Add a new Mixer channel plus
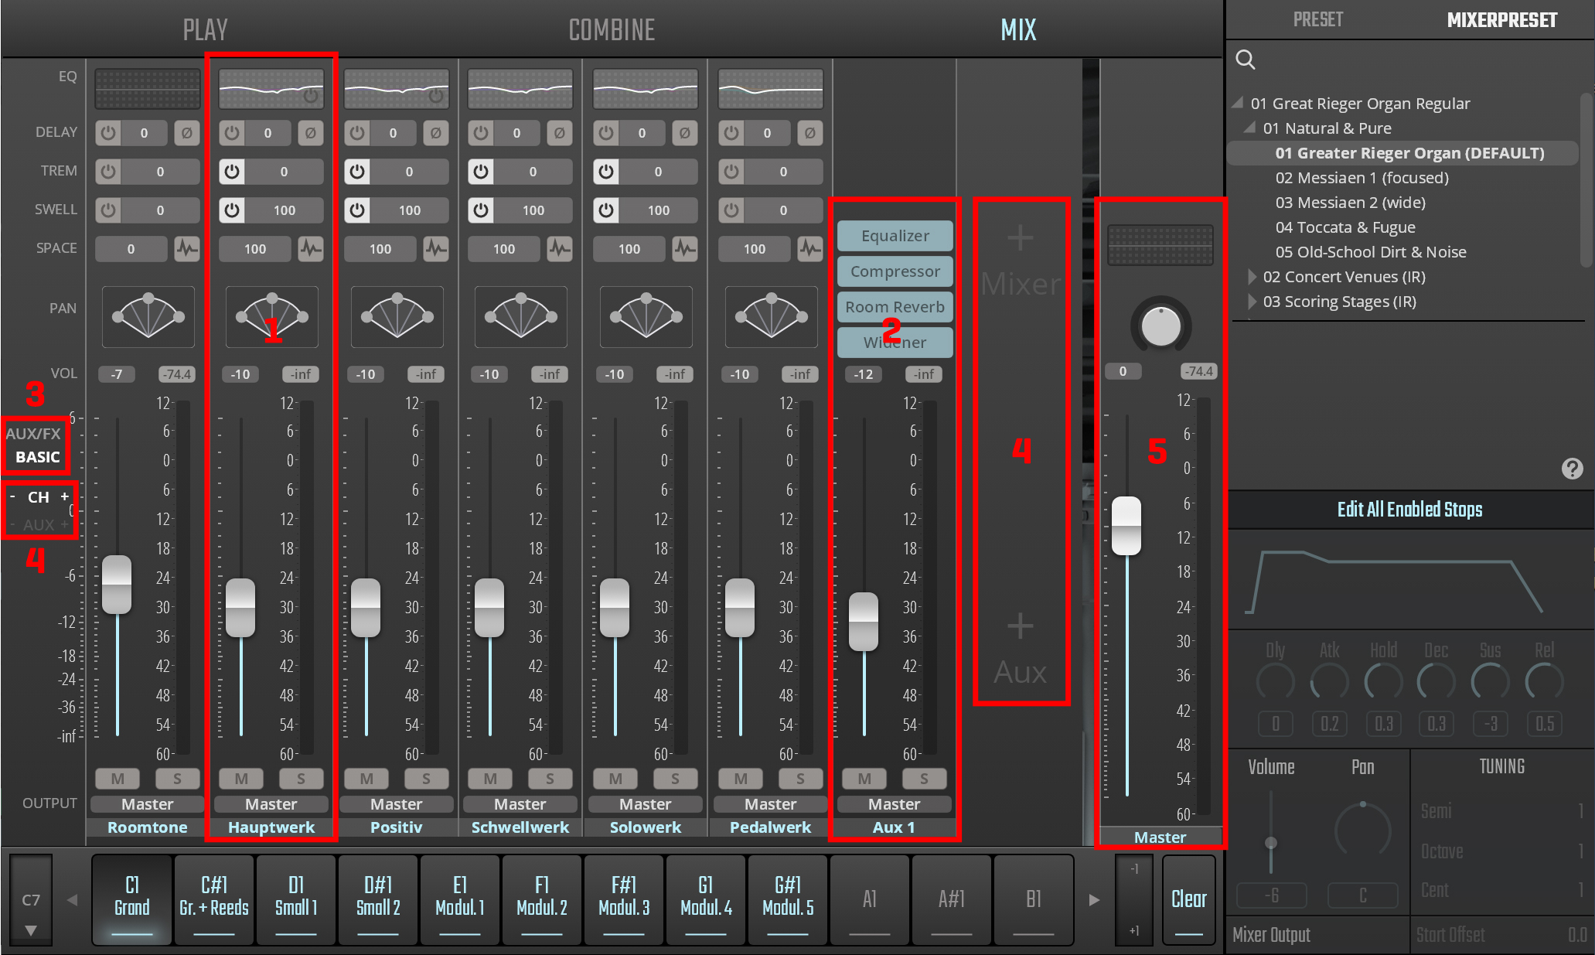The height and width of the screenshot is (955, 1595). 1021,238
